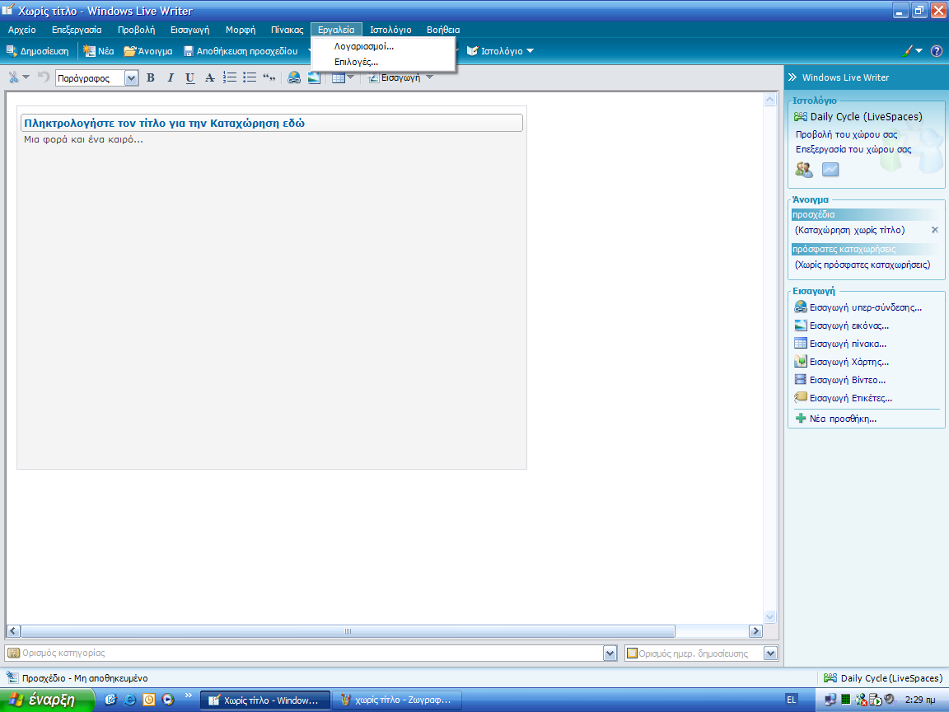Toggle bold formatting in toolbar
This screenshot has width=949, height=712.
click(150, 78)
